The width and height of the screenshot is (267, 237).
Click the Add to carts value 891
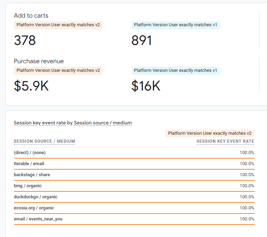142,40
